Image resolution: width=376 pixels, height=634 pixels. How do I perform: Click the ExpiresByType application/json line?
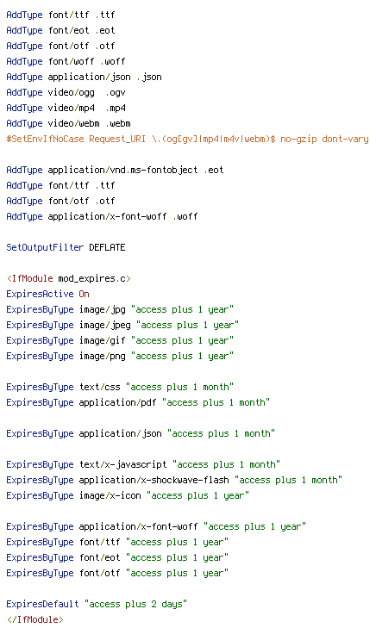click(141, 433)
